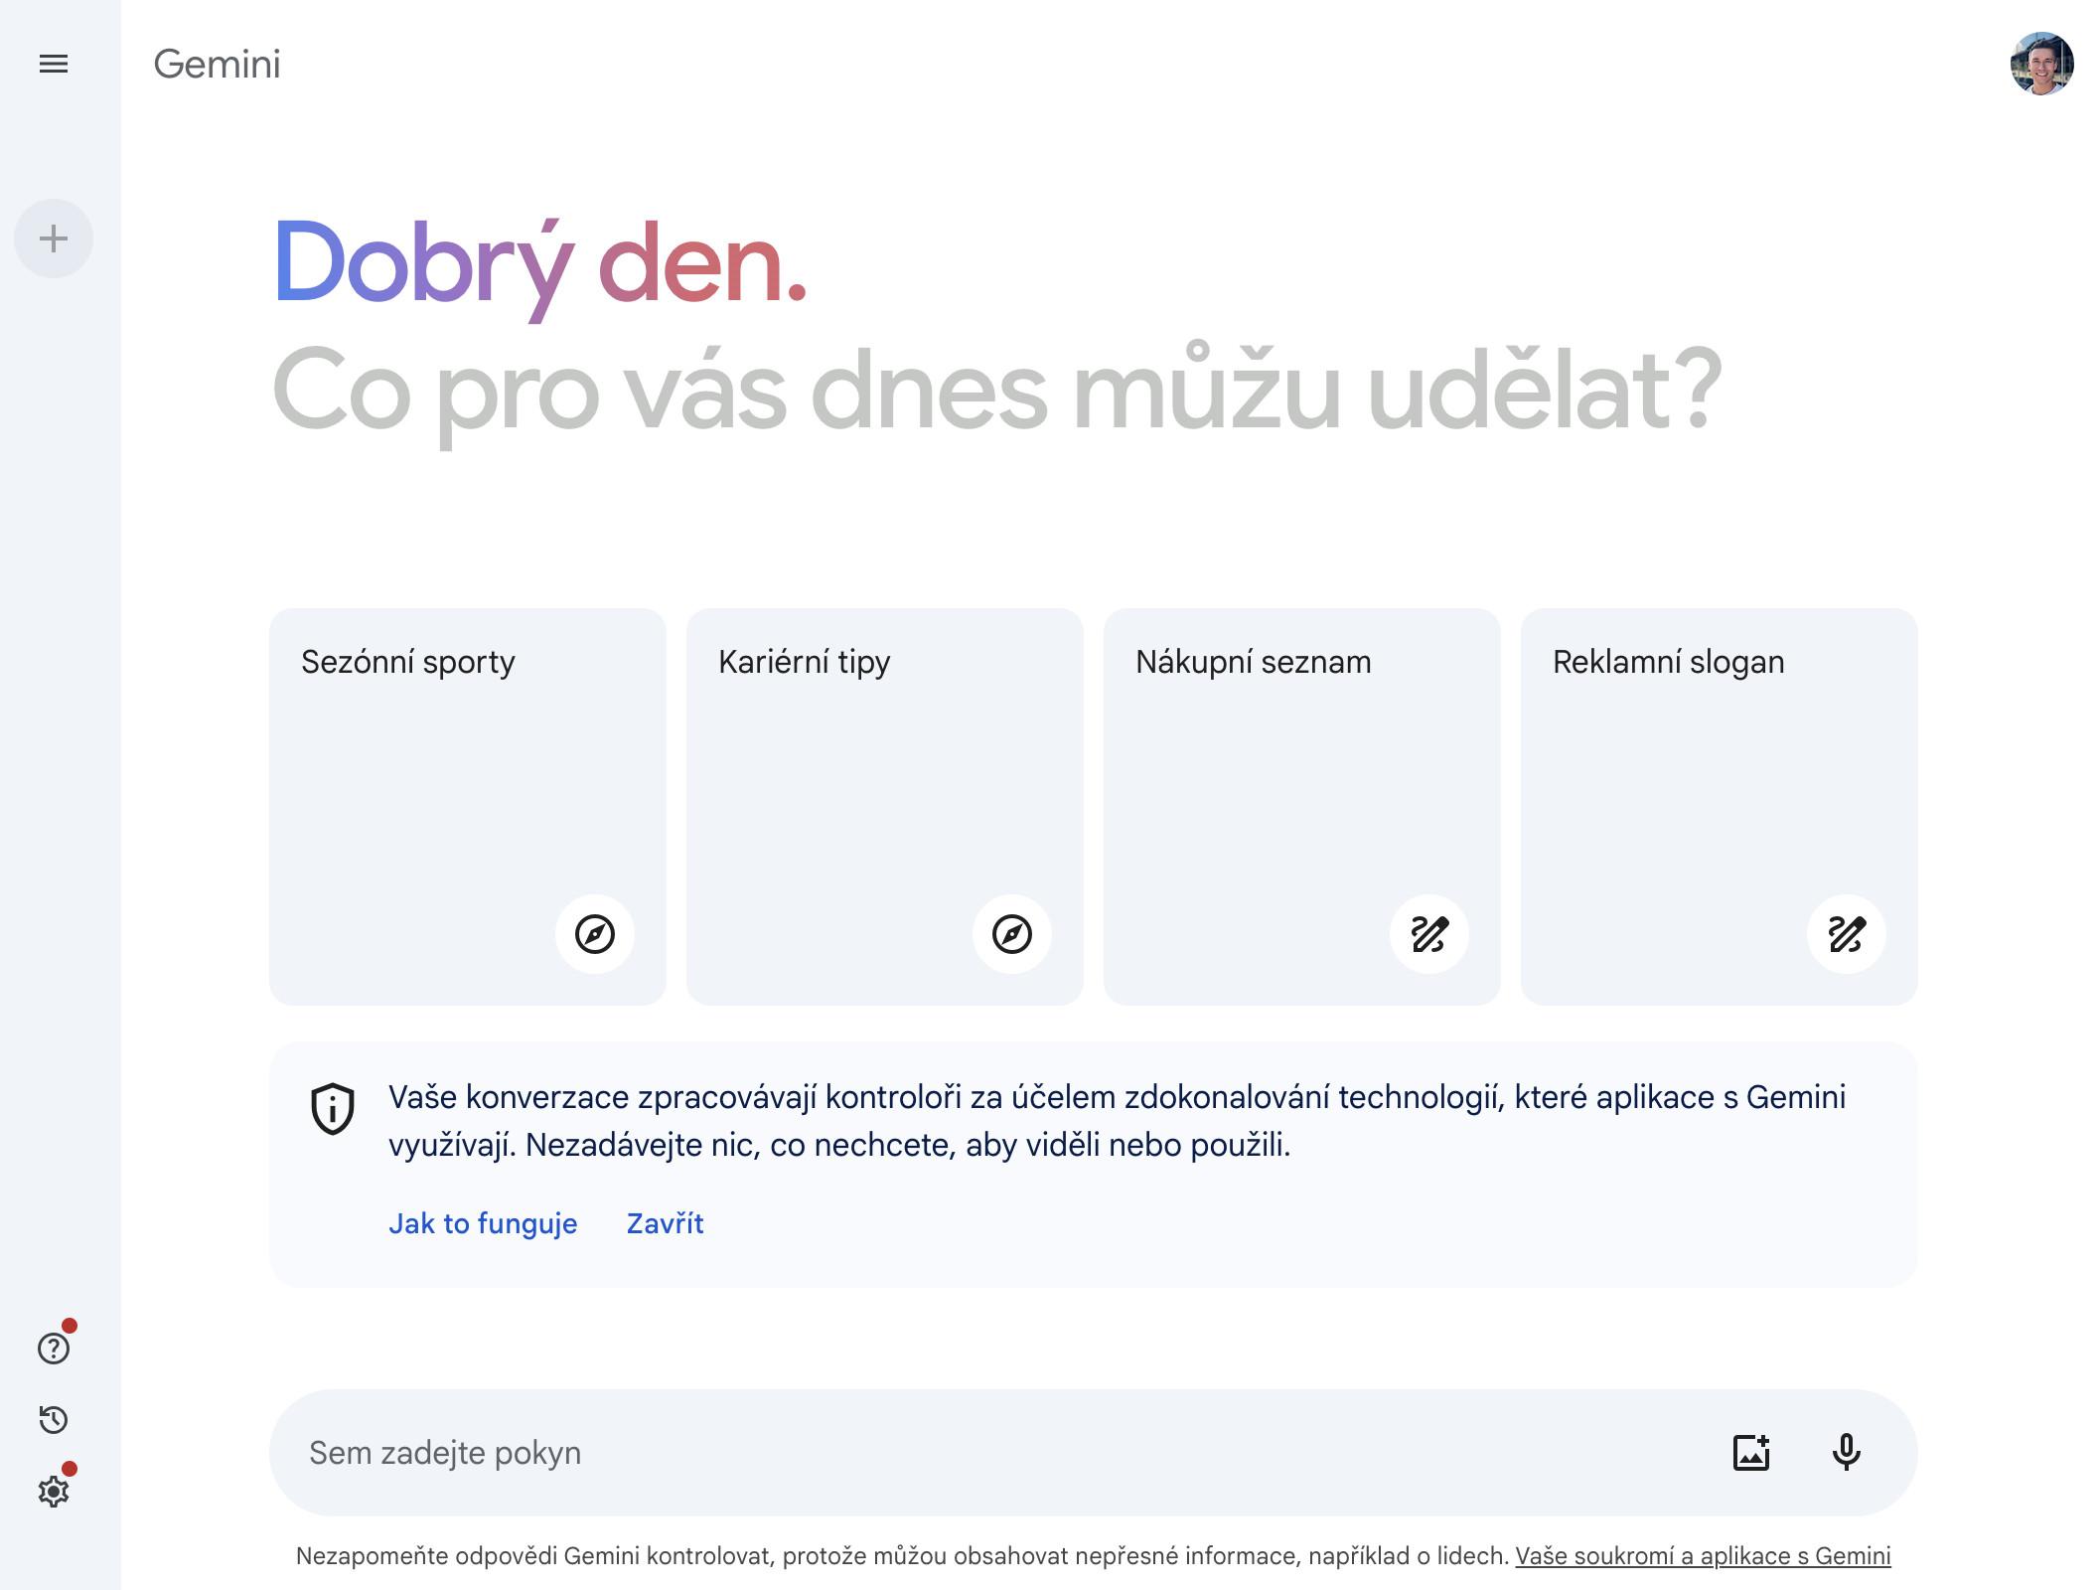Select the 'Sezónní sporty' suggestion card
Viewport: 2100px width, 1590px height.
[x=468, y=807]
